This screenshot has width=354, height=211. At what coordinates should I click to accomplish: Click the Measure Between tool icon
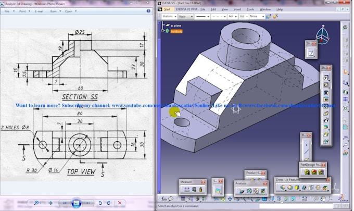tap(187, 190)
